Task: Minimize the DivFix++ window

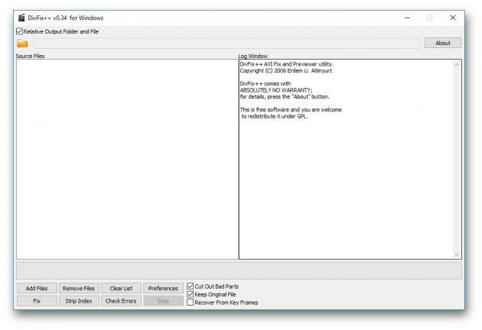Action: pyautogui.click(x=407, y=18)
